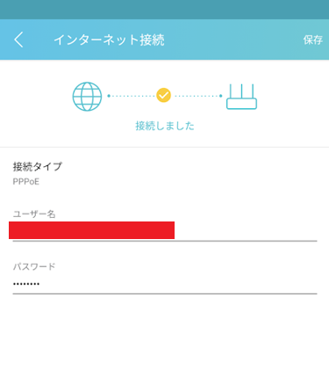Go back using the left arrow icon
The image size is (329, 370).
pyautogui.click(x=18, y=40)
